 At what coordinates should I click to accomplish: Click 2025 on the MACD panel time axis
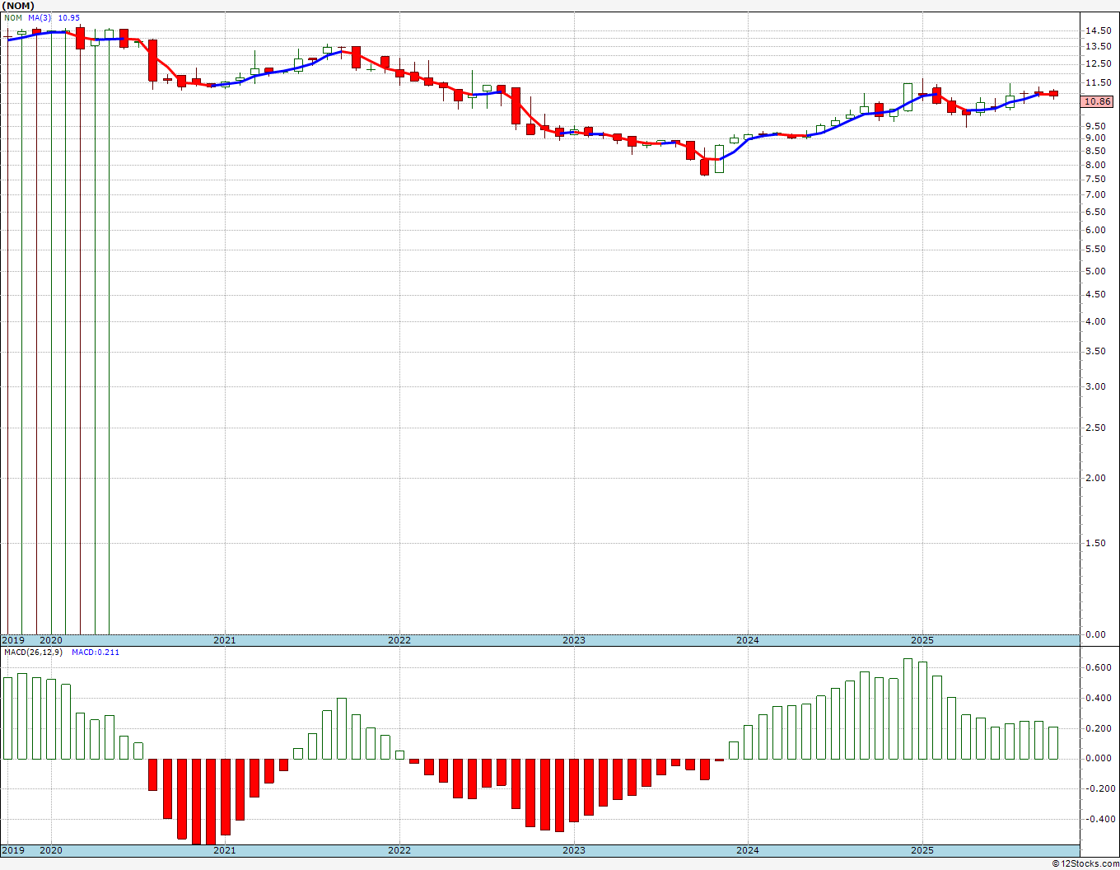click(x=922, y=850)
